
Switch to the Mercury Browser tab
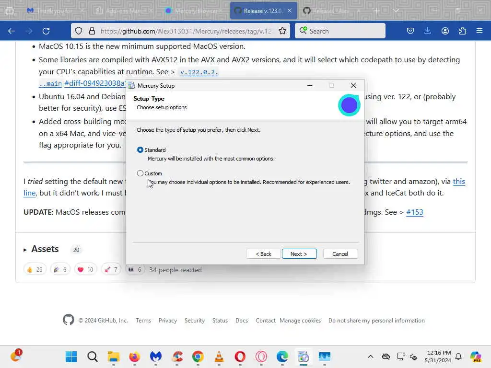coord(193,11)
